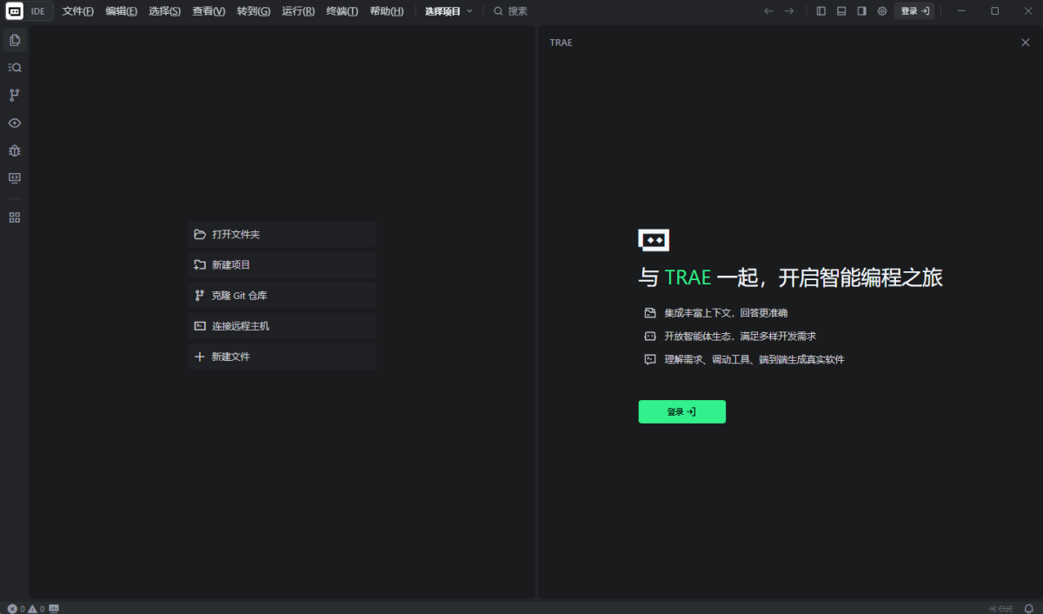Toggle the bottom panel layout
The image size is (1043, 614).
pos(841,11)
